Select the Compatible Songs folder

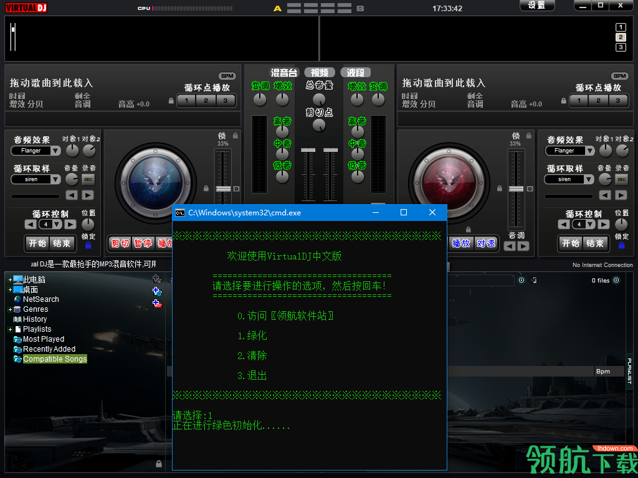[55, 359]
